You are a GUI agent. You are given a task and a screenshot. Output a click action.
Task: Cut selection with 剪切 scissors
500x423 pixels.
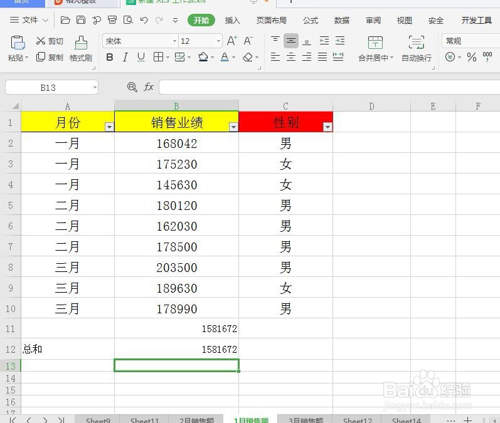(50, 41)
